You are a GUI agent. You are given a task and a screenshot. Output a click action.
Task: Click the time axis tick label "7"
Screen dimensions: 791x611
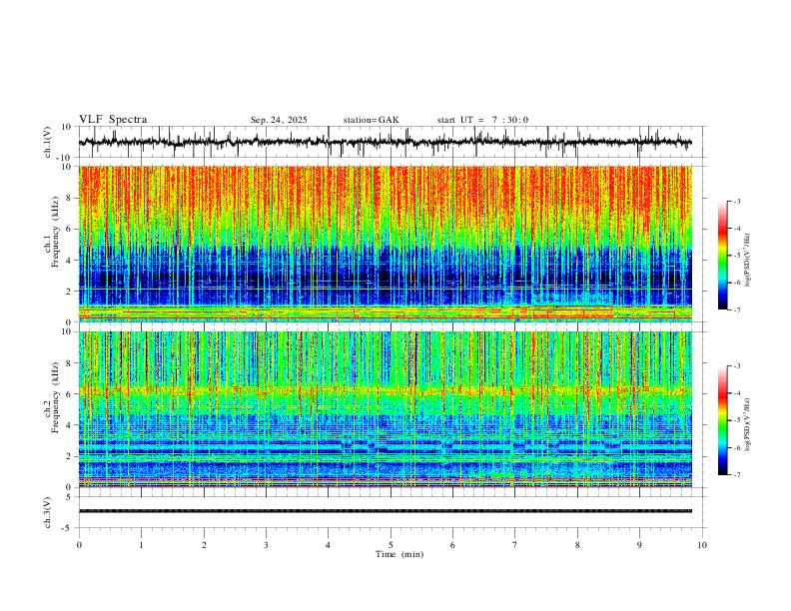coord(515,545)
